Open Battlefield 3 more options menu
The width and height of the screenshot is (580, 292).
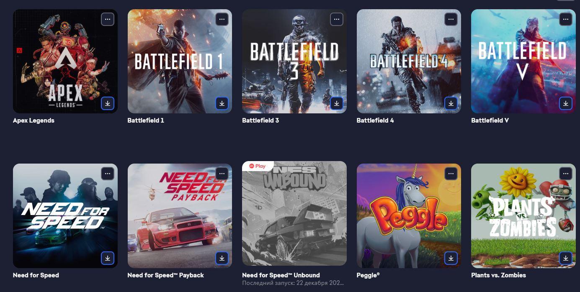coord(337,19)
